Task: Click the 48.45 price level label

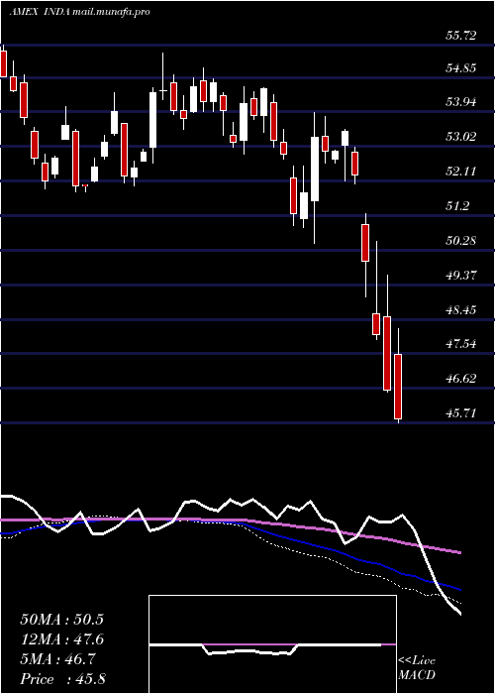Action: point(461,309)
